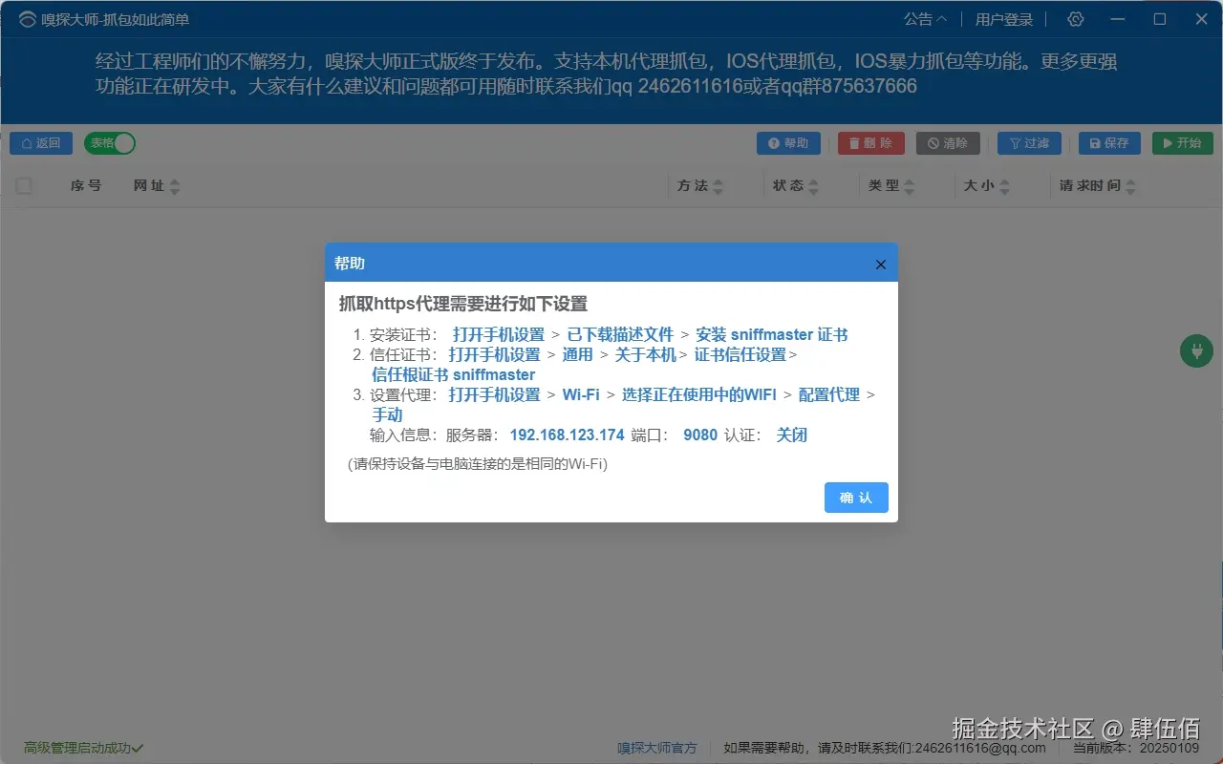The image size is (1223, 764).
Task: Click 选择正在使用中的WIFI text
Action: (x=699, y=394)
